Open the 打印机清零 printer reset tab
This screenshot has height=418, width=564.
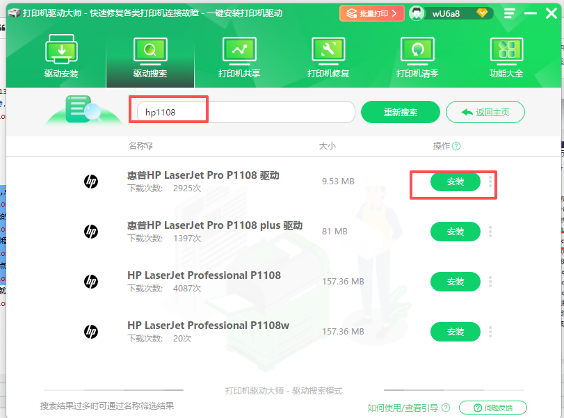[417, 58]
